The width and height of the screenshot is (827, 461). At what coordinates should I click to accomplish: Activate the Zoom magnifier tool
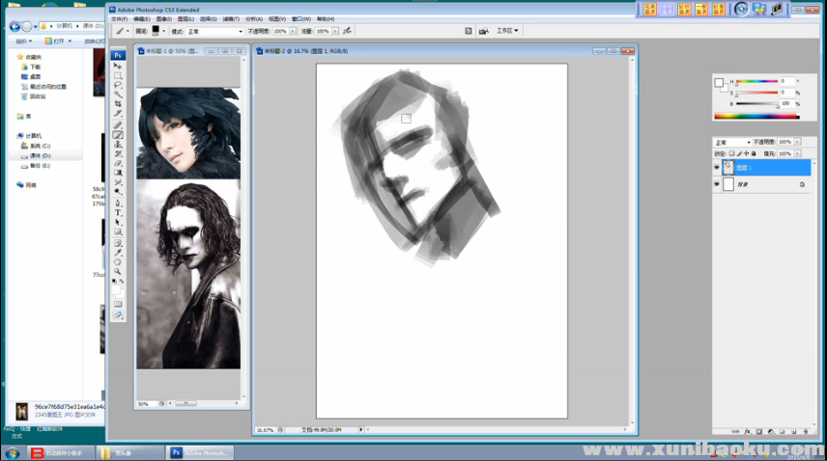click(118, 271)
